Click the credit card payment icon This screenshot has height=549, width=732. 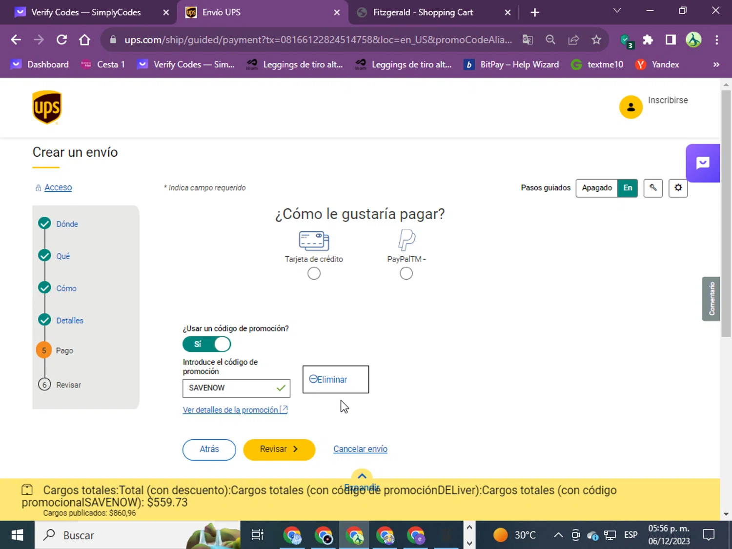314,241
